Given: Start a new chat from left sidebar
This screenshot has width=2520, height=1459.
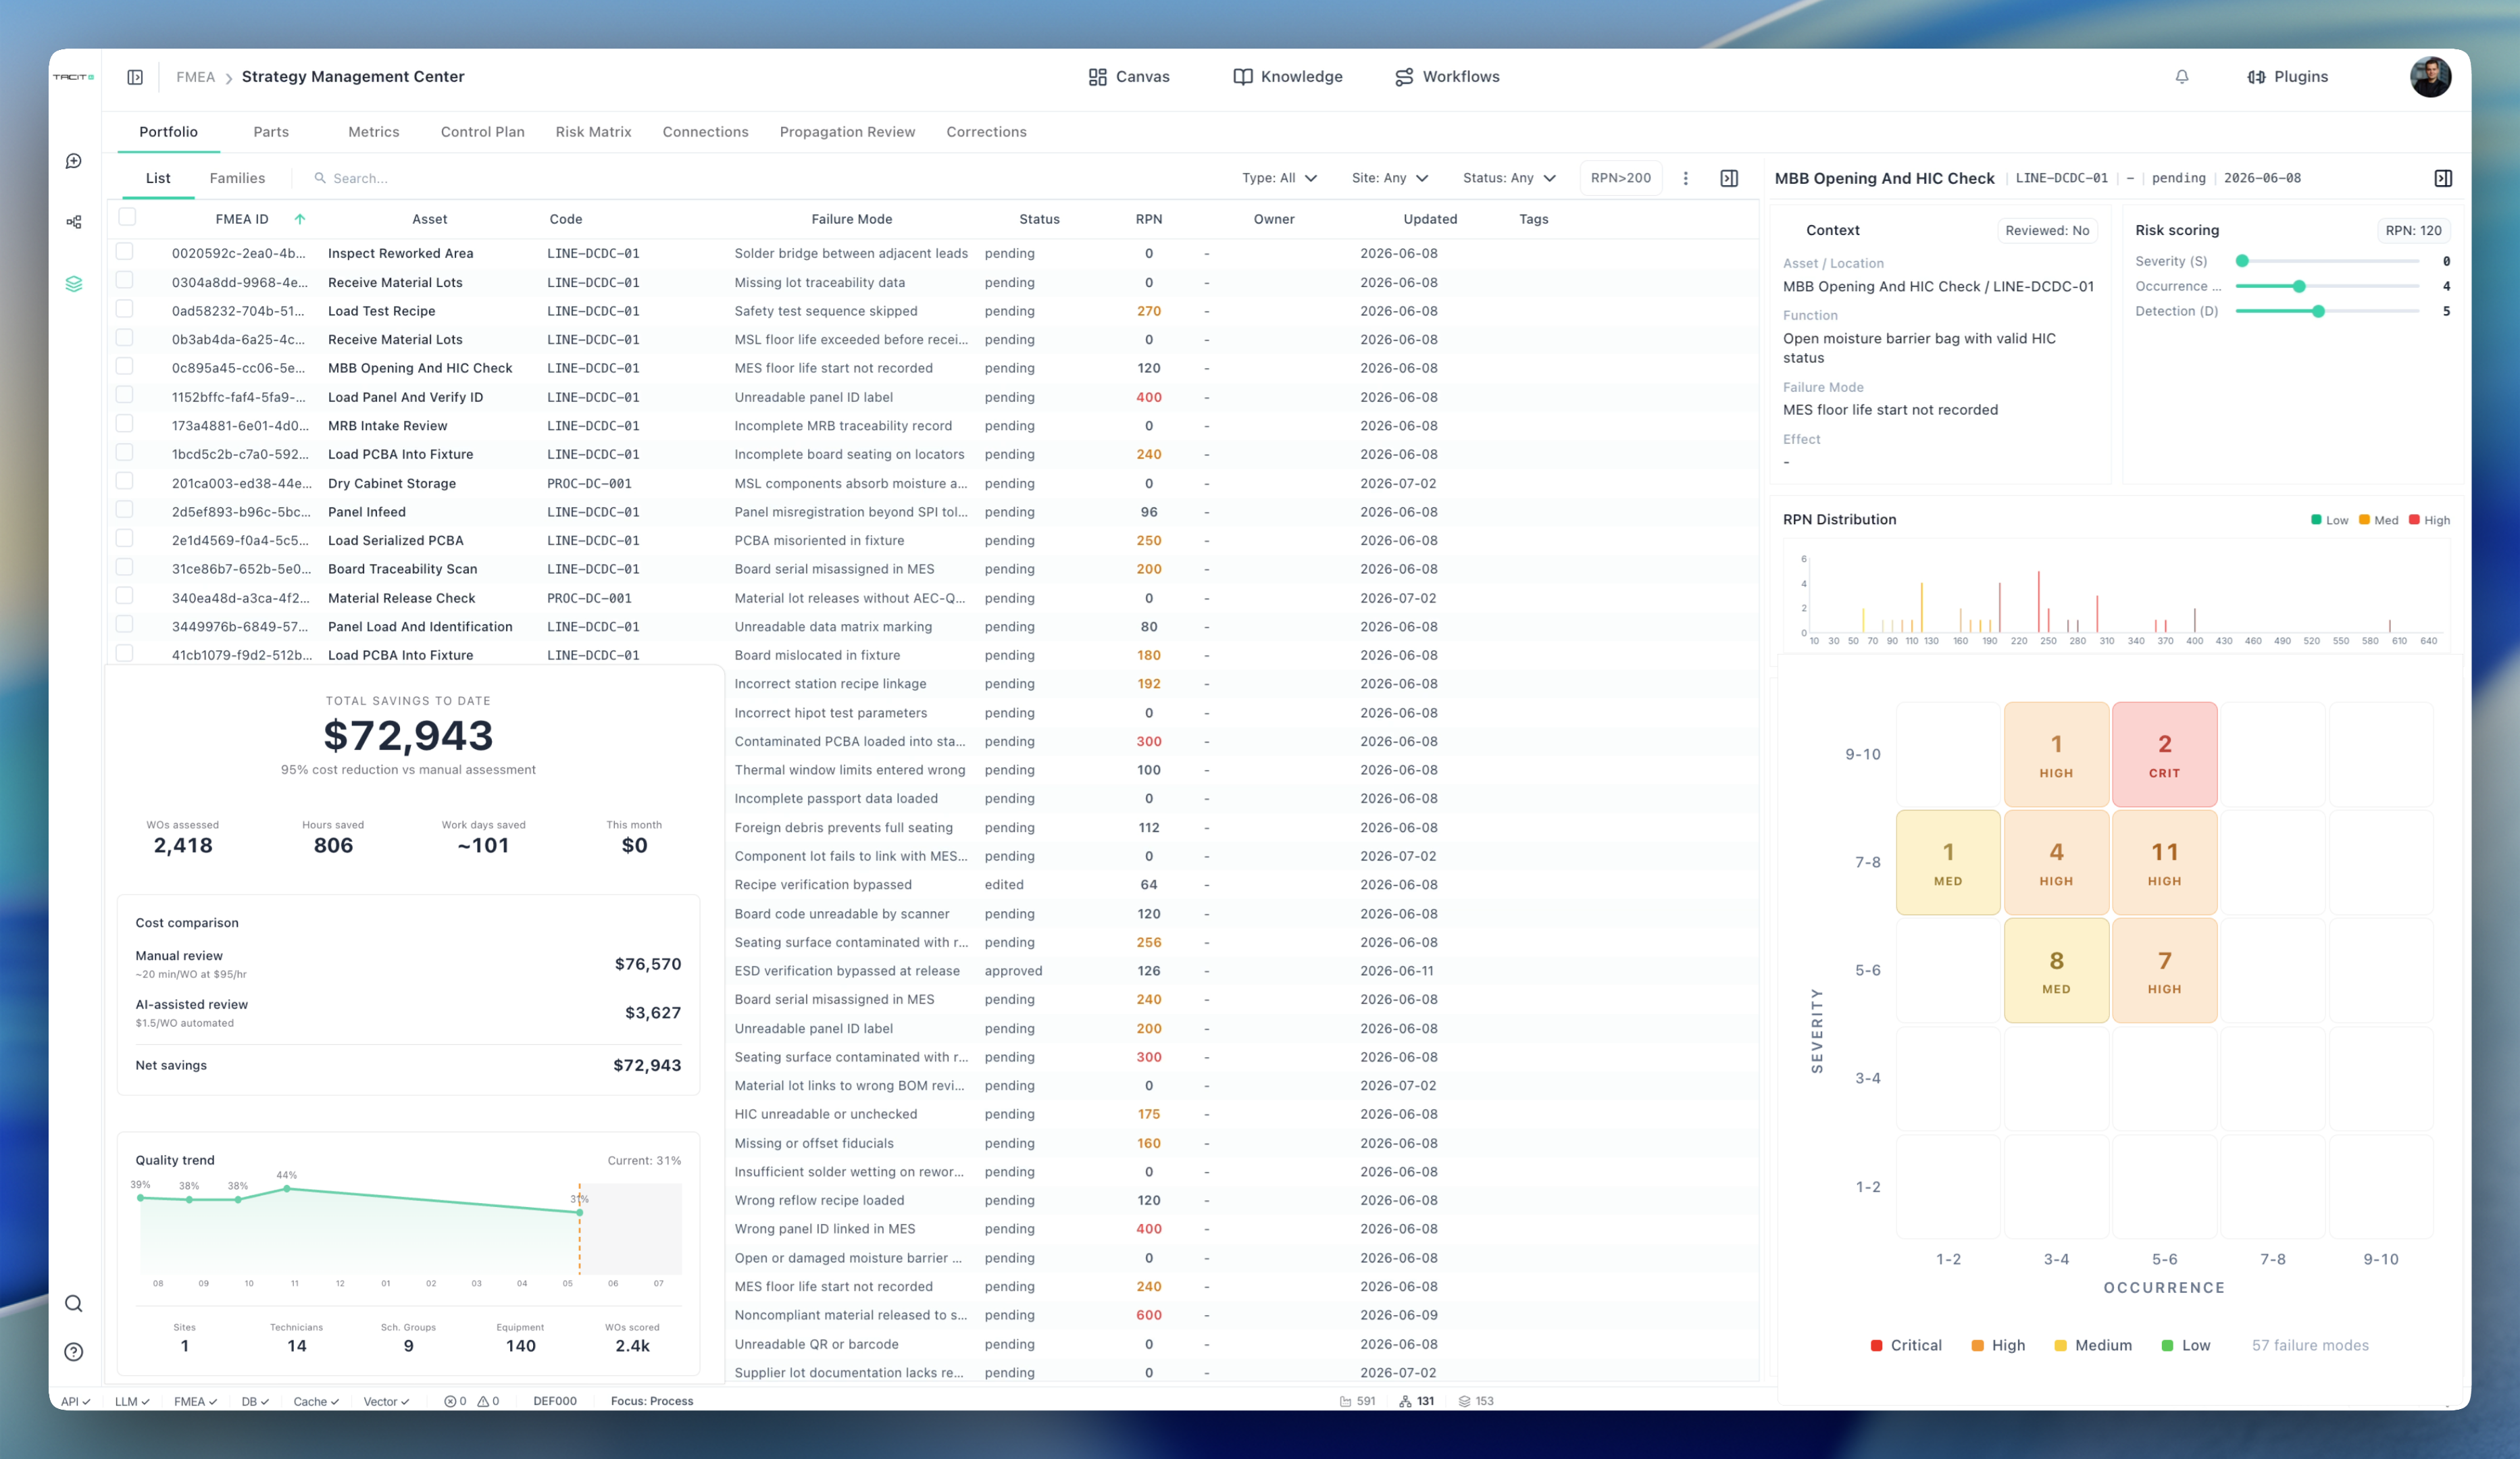Looking at the screenshot, I should click(74, 161).
